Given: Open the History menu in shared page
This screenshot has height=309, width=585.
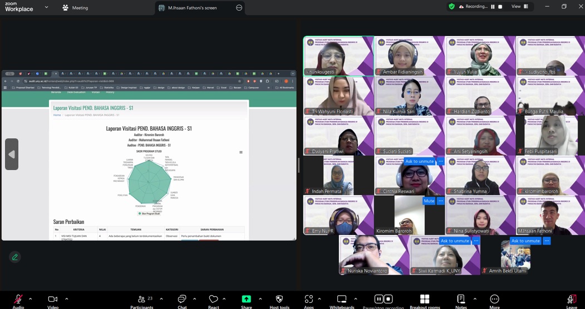Looking at the screenshot, I should [110, 92].
